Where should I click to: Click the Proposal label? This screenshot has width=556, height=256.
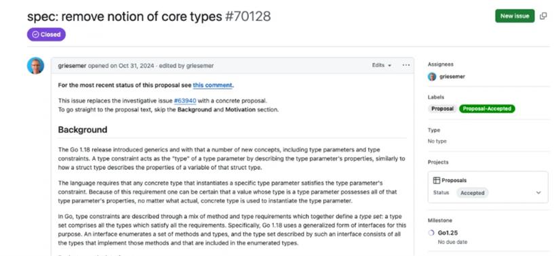(442, 109)
